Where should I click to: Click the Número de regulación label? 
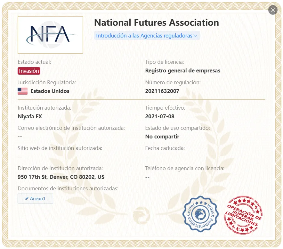[173, 82]
